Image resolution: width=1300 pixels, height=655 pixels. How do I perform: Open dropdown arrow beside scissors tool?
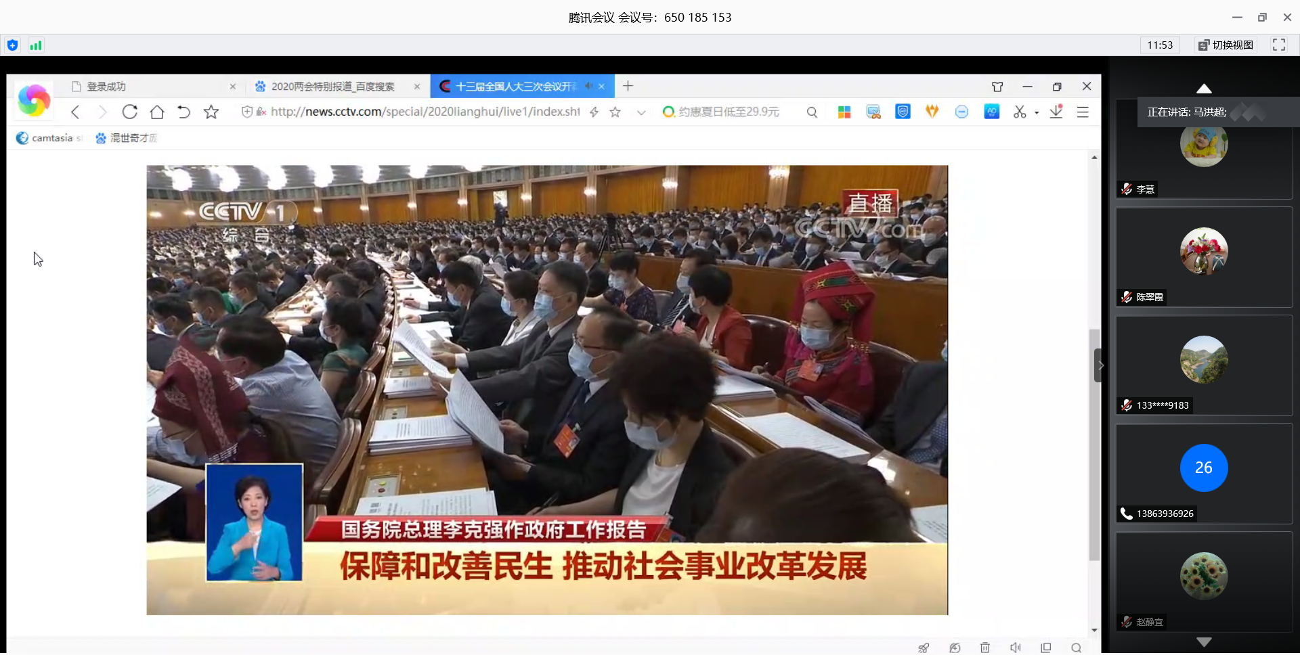pyautogui.click(x=1037, y=113)
